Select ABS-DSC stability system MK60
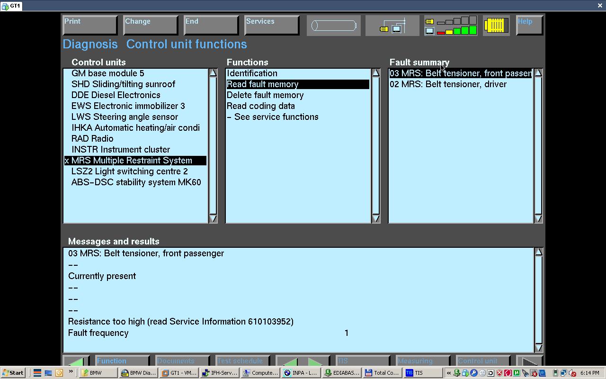Viewport: 606px width, 379px height. (x=136, y=182)
